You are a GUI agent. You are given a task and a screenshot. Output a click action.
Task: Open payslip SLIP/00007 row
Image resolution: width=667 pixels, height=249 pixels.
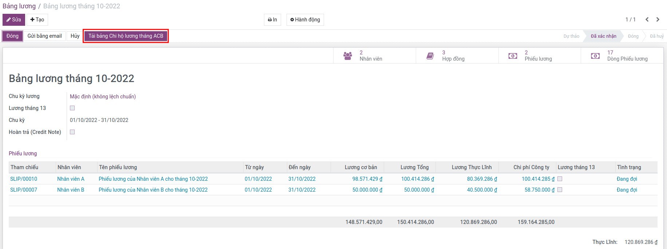(24, 190)
